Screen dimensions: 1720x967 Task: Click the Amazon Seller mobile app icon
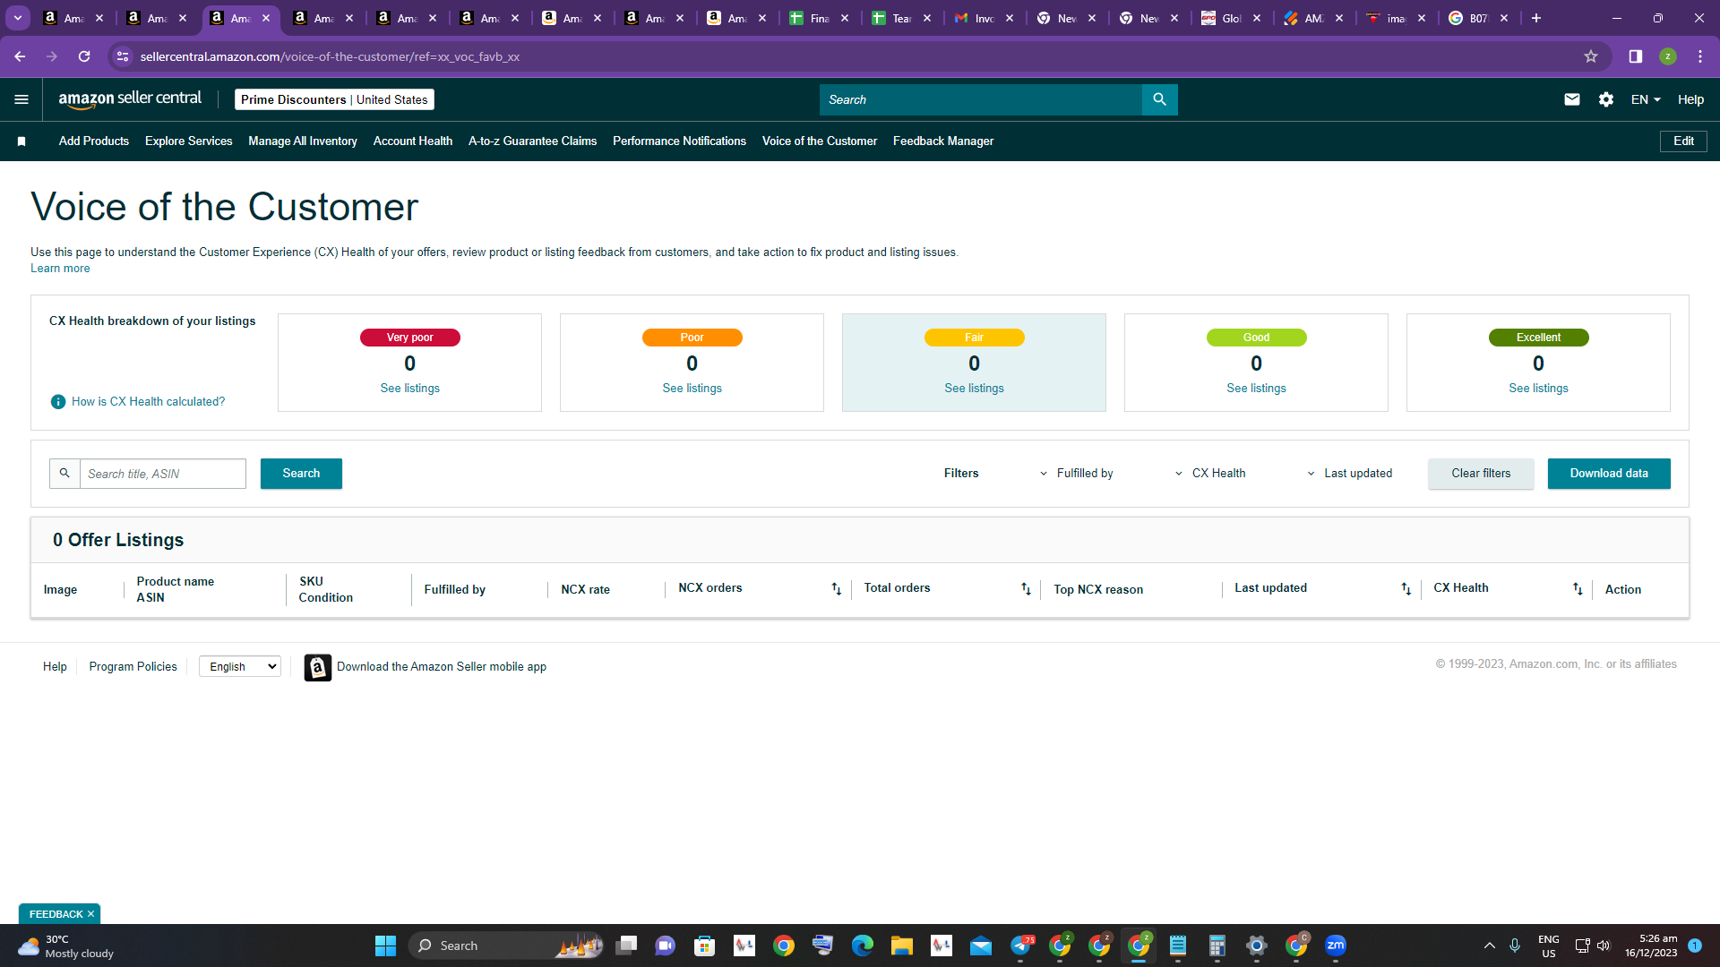317,667
